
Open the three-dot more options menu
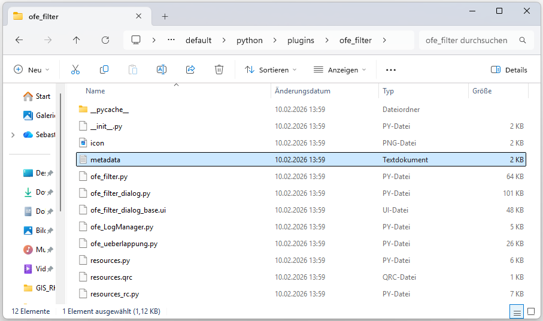[x=391, y=70]
